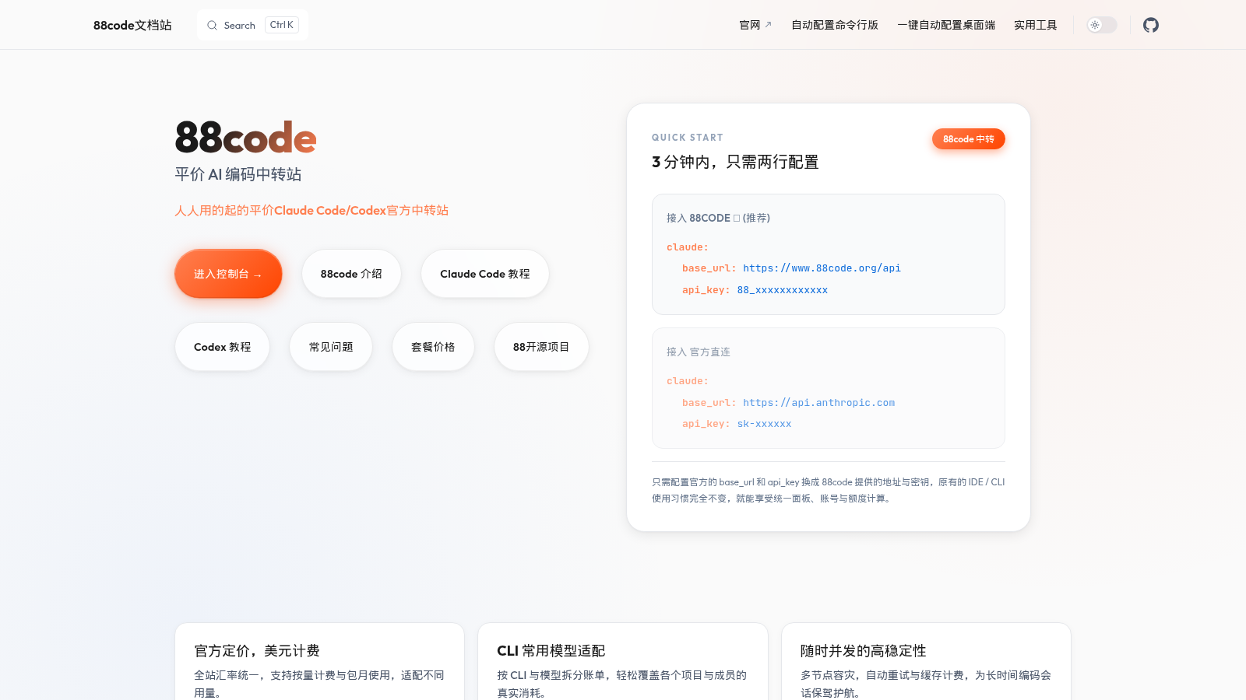Click the sk-xxxxxx api key value

click(x=764, y=424)
